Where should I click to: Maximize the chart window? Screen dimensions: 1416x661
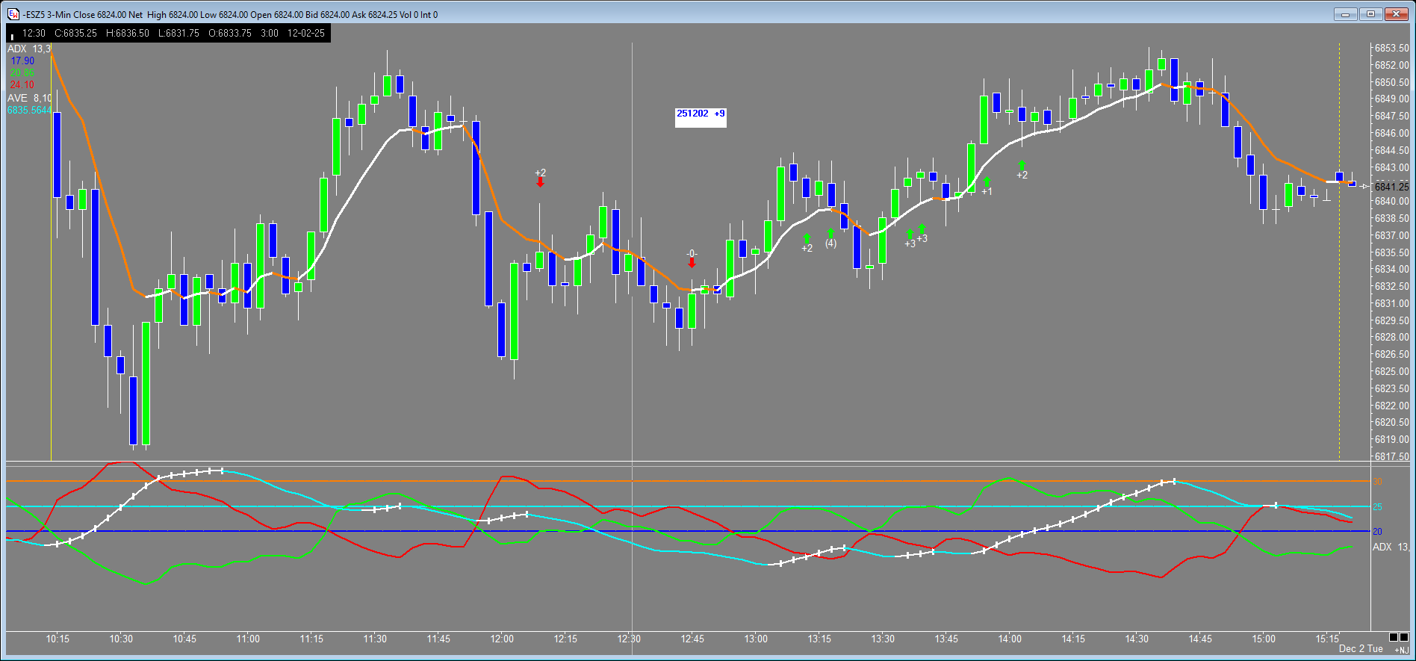tap(1370, 14)
